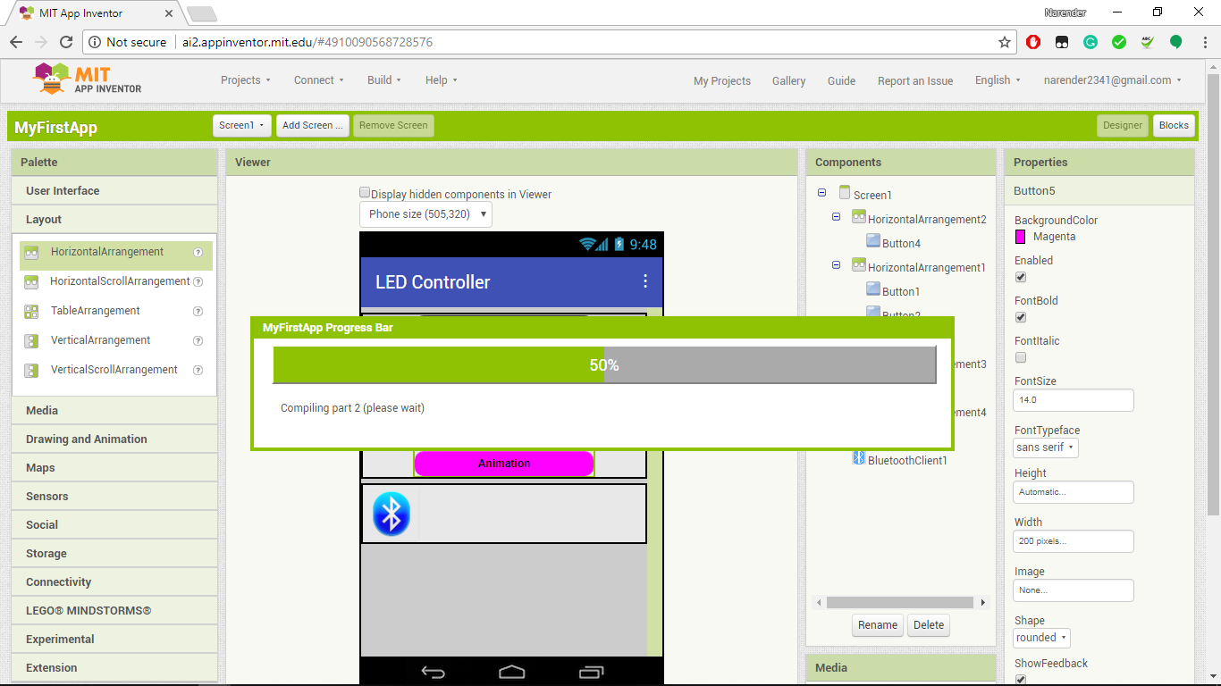The width and height of the screenshot is (1221, 686).
Task: Open the Chrome three-dot menu
Action: tap(1203, 42)
